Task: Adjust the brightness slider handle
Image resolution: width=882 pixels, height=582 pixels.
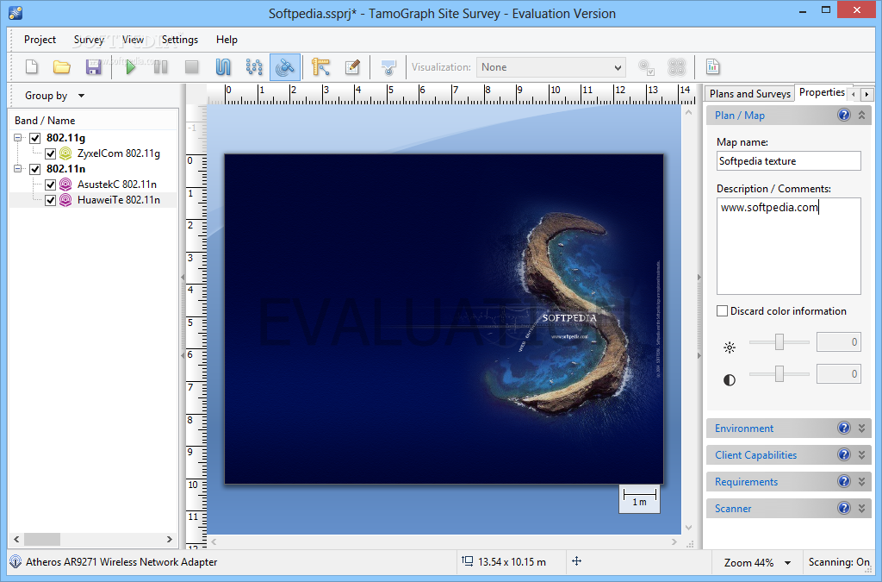Action: [779, 341]
